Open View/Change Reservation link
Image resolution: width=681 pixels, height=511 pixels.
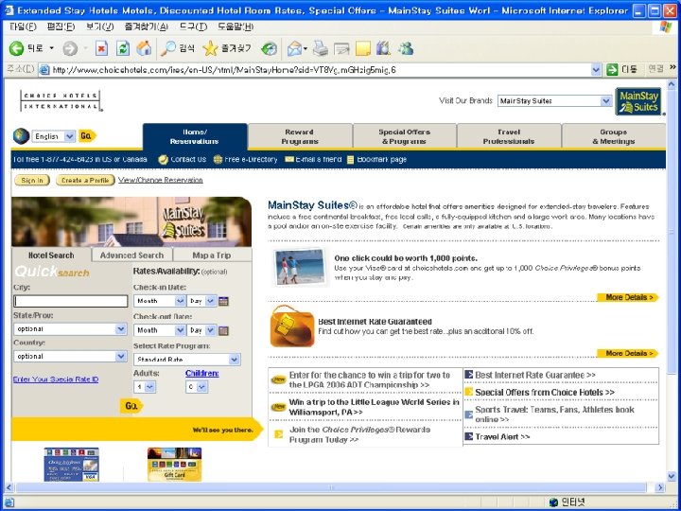pos(160,180)
